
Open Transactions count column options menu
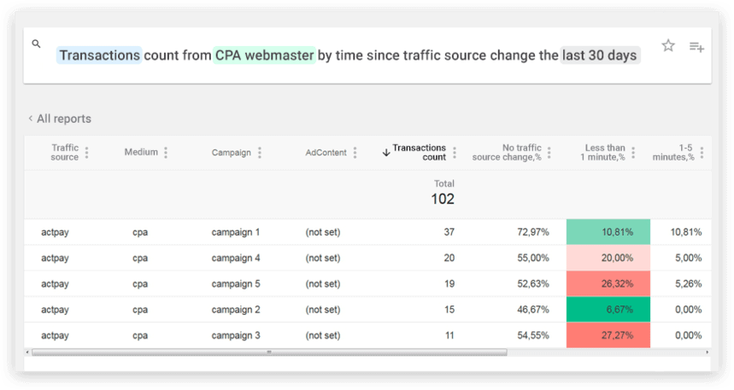(455, 153)
